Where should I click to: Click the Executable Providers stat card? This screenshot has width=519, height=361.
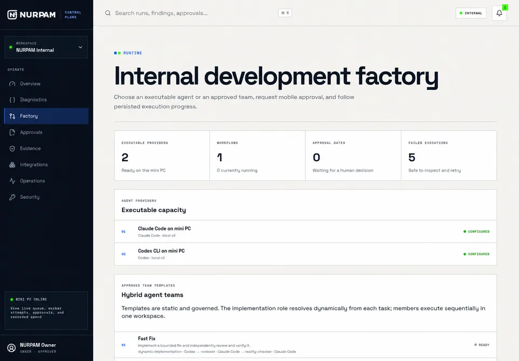pos(162,156)
